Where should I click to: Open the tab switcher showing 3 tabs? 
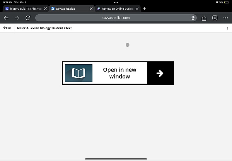point(215,18)
